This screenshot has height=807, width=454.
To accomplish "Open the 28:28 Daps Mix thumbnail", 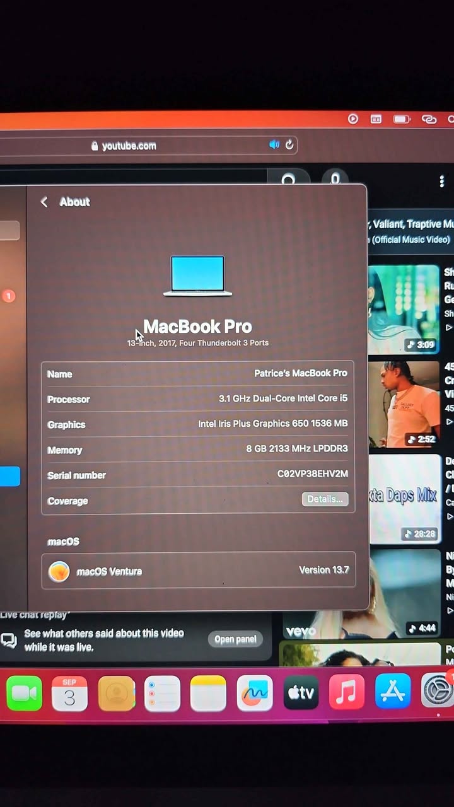I will (x=404, y=499).
